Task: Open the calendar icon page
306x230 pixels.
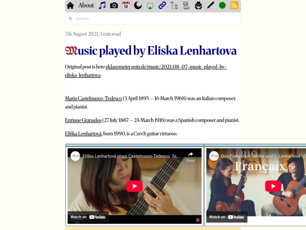Action: click(126, 6)
